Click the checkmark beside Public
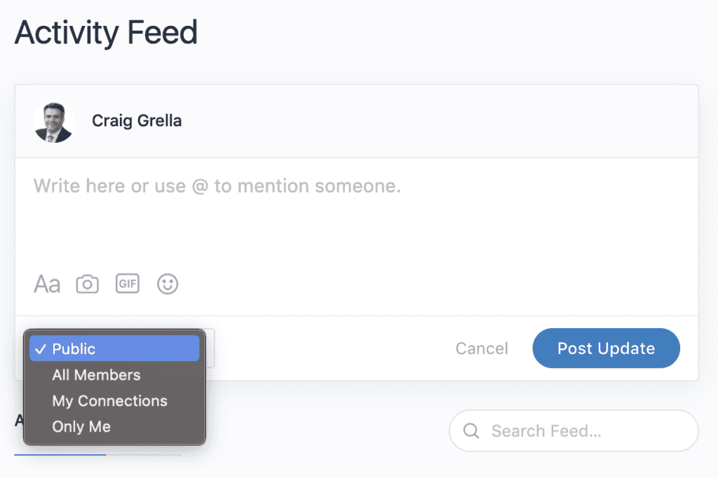Screen dimensions: 718x478 tap(40, 349)
